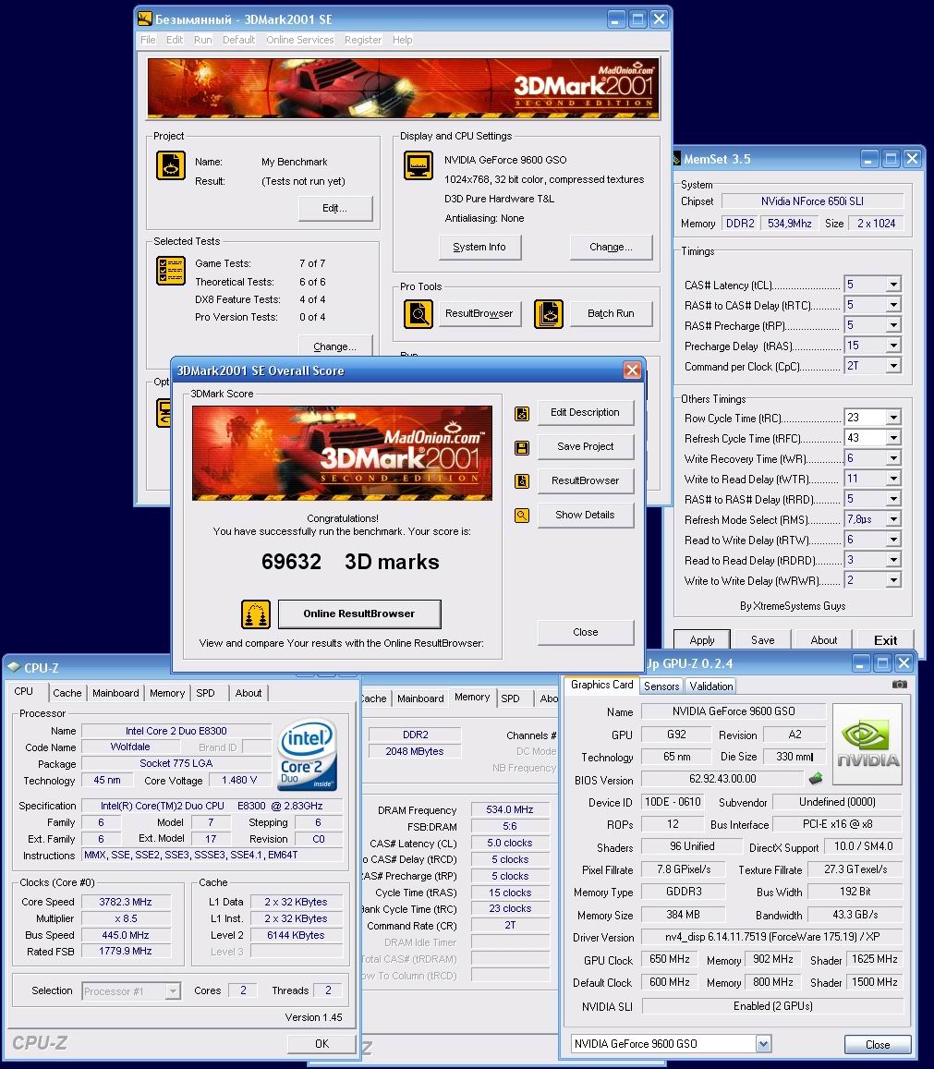
Task: Click the 3DMark2001 title bar icon
Action: 144,19
